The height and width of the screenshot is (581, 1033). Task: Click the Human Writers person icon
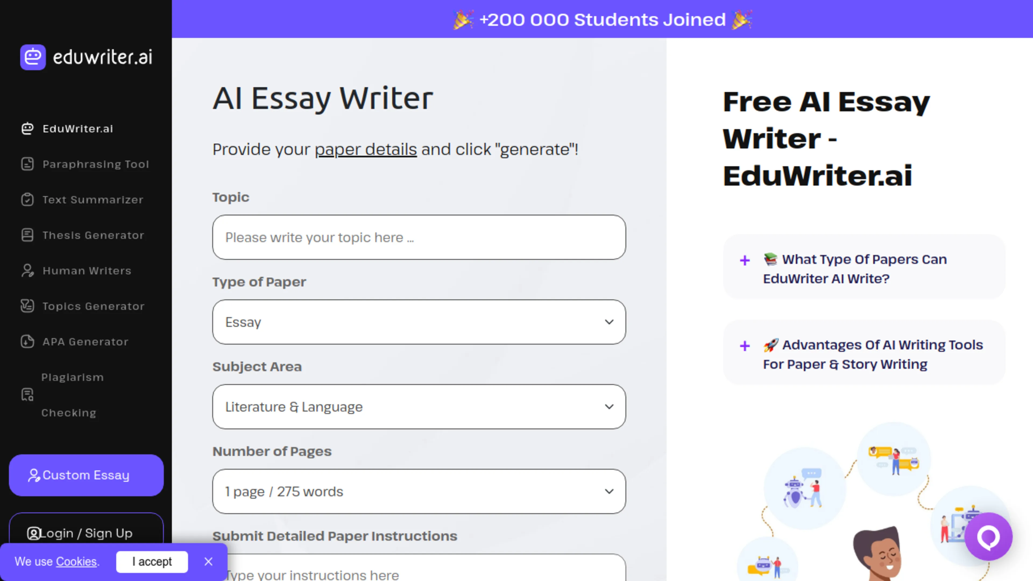(27, 270)
